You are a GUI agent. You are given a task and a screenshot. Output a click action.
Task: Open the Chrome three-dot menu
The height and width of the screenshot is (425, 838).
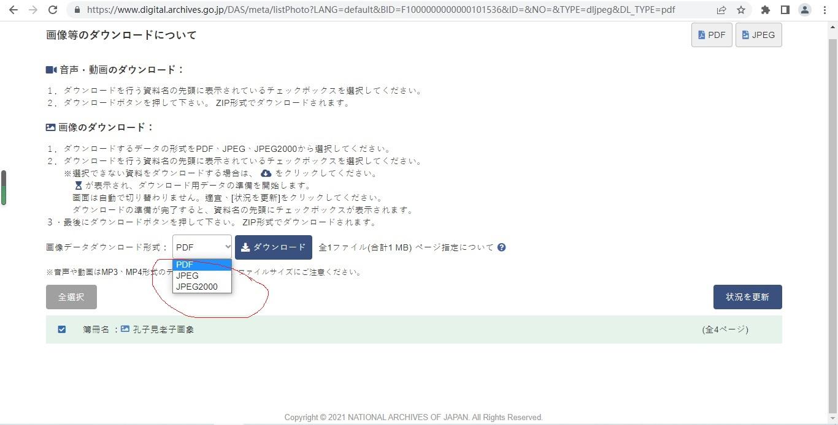(825, 10)
